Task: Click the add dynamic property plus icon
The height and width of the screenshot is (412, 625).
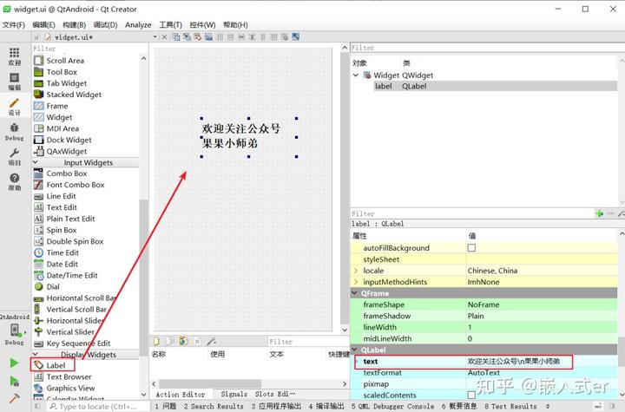Action: (599, 213)
